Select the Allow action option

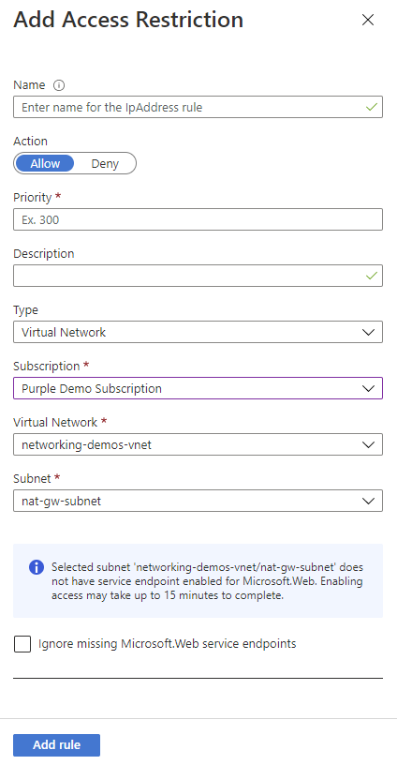(45, 163)
